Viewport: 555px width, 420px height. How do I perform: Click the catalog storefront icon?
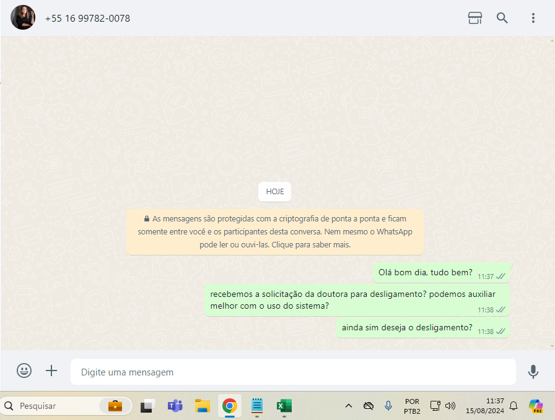[x=474, y=18]
